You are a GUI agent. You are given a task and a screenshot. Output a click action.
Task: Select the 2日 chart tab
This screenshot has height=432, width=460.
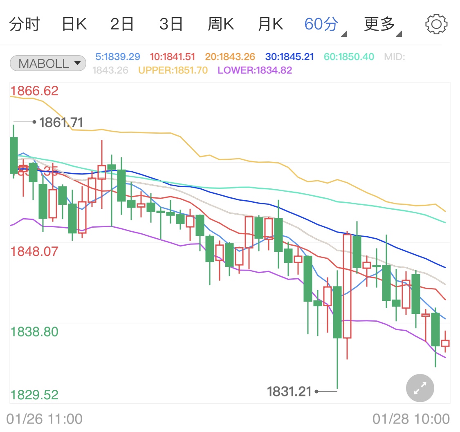pyautogui.click(x=122, y=24)
